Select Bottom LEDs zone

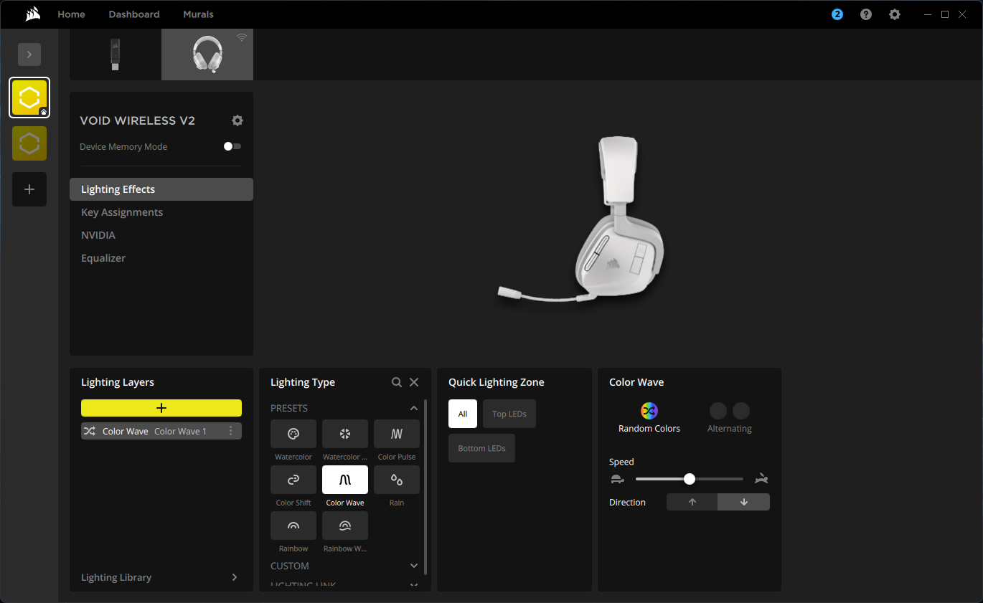(x=481, y=448)
